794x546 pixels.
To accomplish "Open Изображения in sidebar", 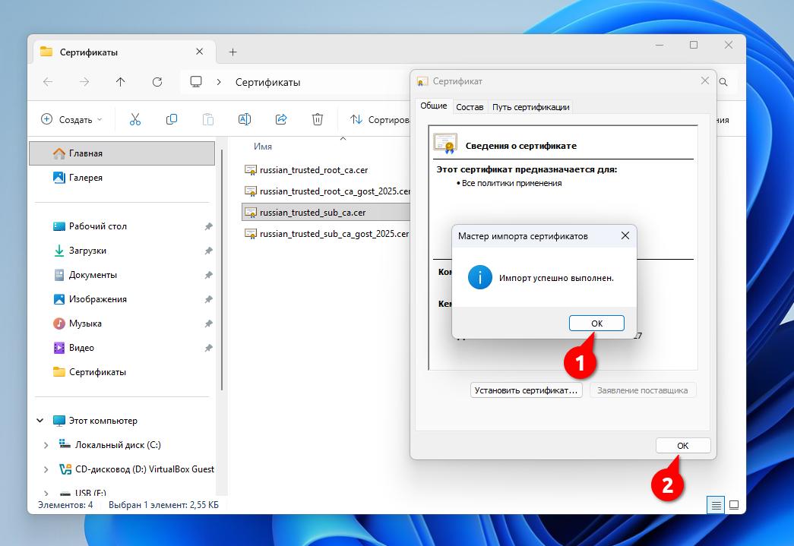I will click(98, 299).
